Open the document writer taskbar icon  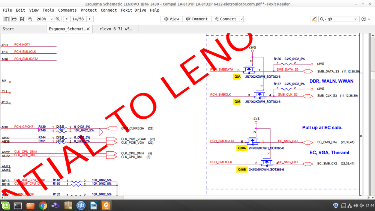[x=93, y=205]
